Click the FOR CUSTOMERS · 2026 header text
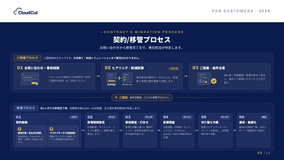Image resolution: width=284 pixels, height=160 pixels. coord(241,11)
